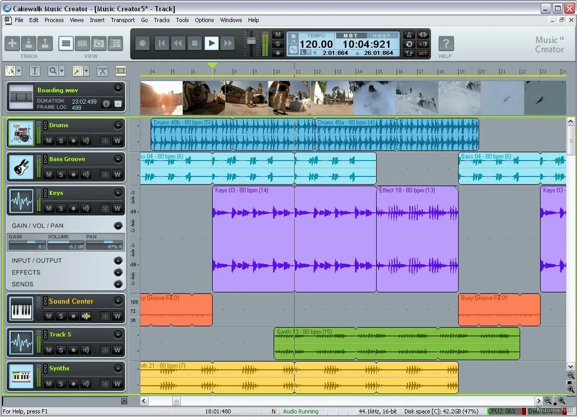Select the Smart selection tool
Viewport: 577px width, 417px height.
[x=10, y=71]
